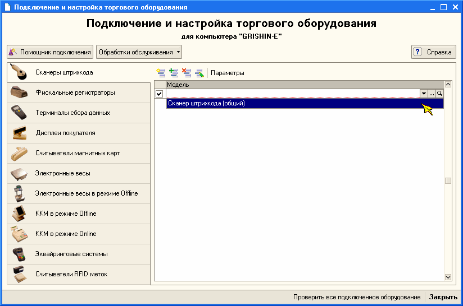Select the Дисплеи покупателя tab
Image resolution: width=463 pixels, height=306 pixels.
[79, 133]
